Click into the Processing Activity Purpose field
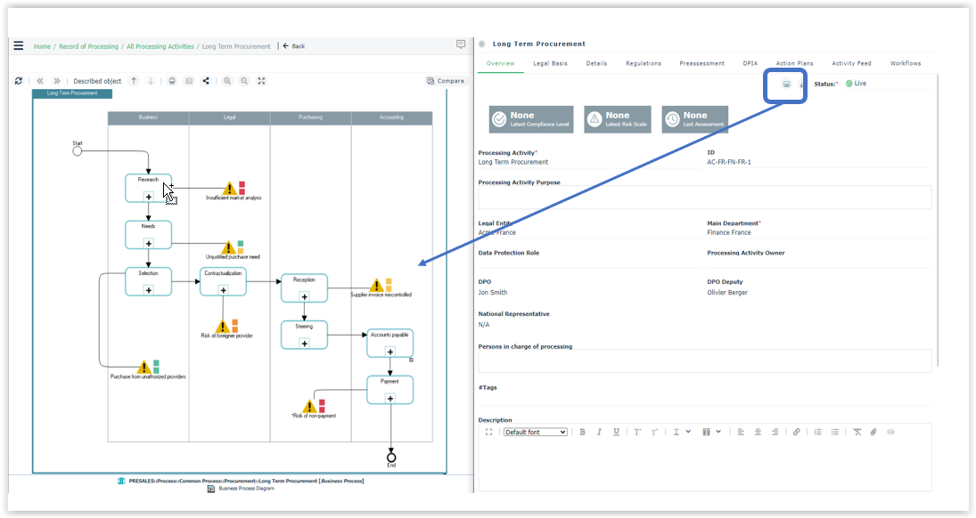 pyautogui.click(x=704, y=197)
